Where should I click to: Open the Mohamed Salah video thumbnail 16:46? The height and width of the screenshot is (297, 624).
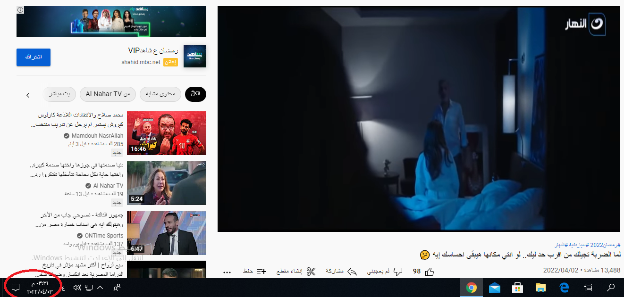167,133
